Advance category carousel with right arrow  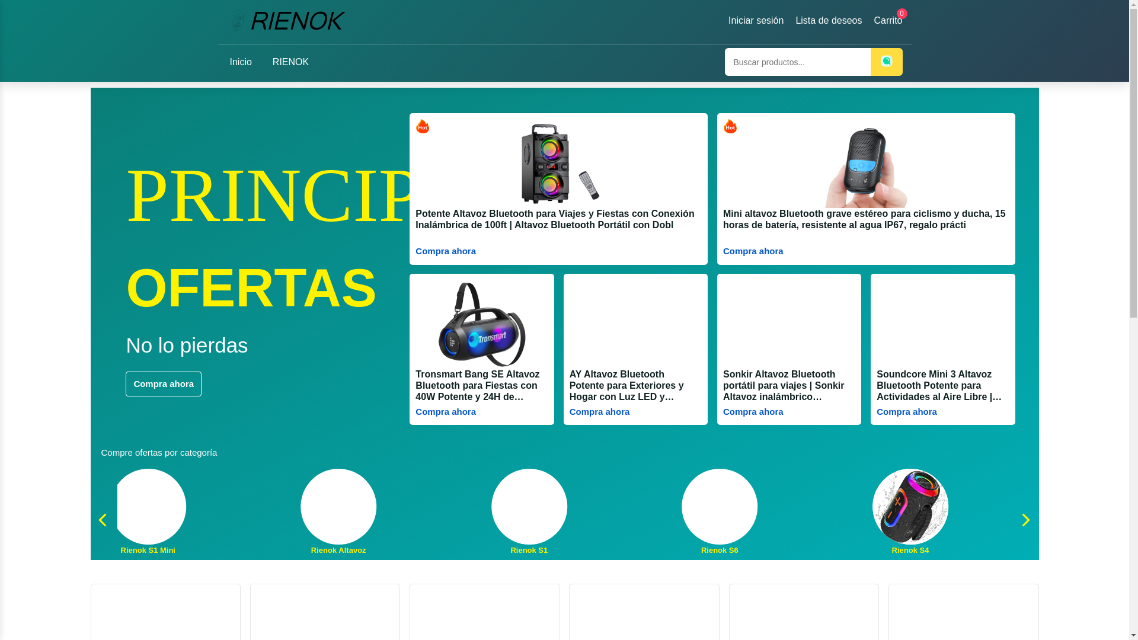pos(1026,520)
